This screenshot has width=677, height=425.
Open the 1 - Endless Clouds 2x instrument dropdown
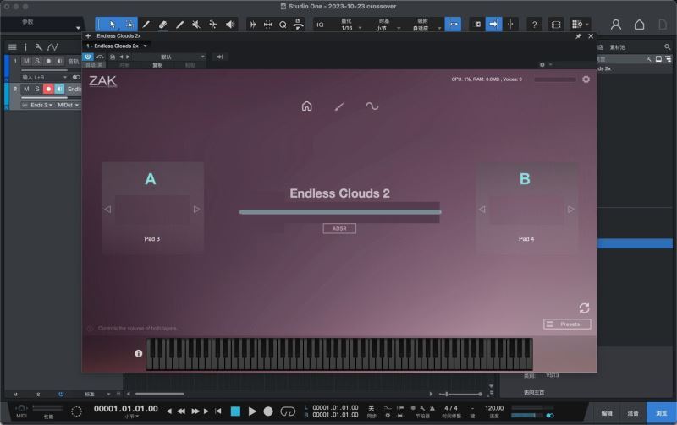pyautogui.click(x=117, y=46)
